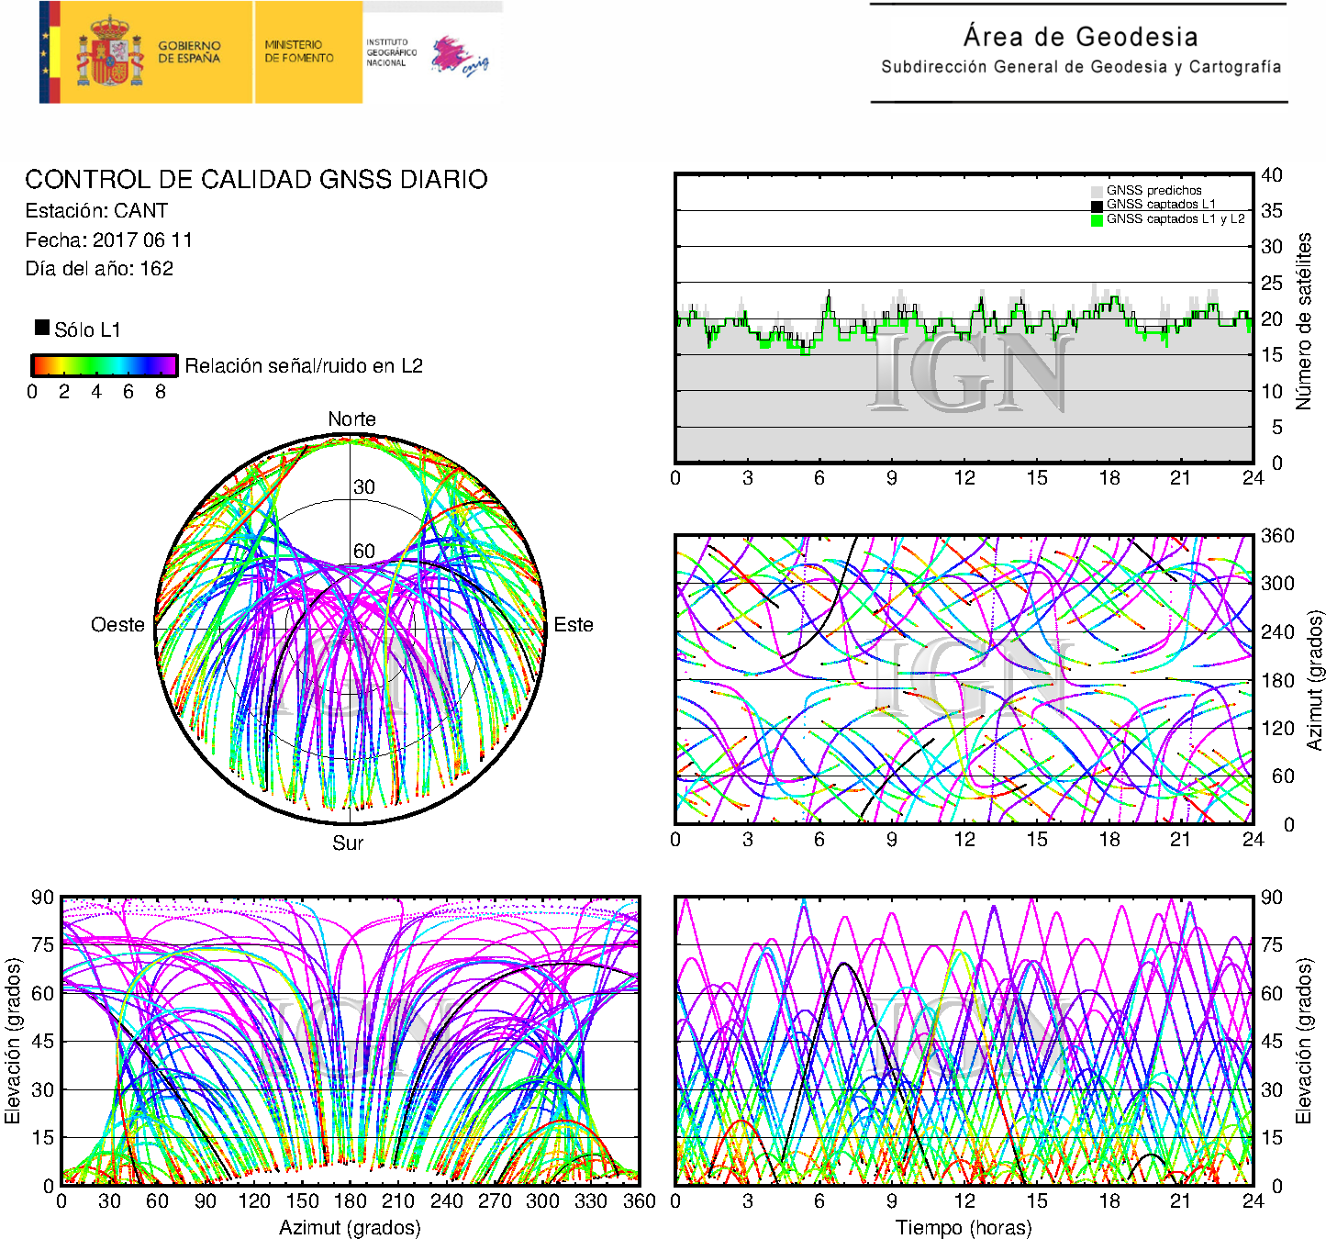
Task: Click the black GNSS captados L1 legend marker
Action: click(x=1097, y=206)
